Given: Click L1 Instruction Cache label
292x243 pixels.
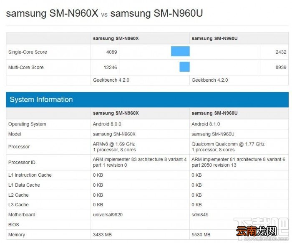Looking at the screenshot, I should click(x=30, y=175).
